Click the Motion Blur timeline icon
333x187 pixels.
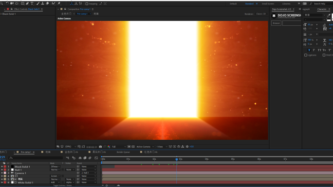[x=90, y=158]
